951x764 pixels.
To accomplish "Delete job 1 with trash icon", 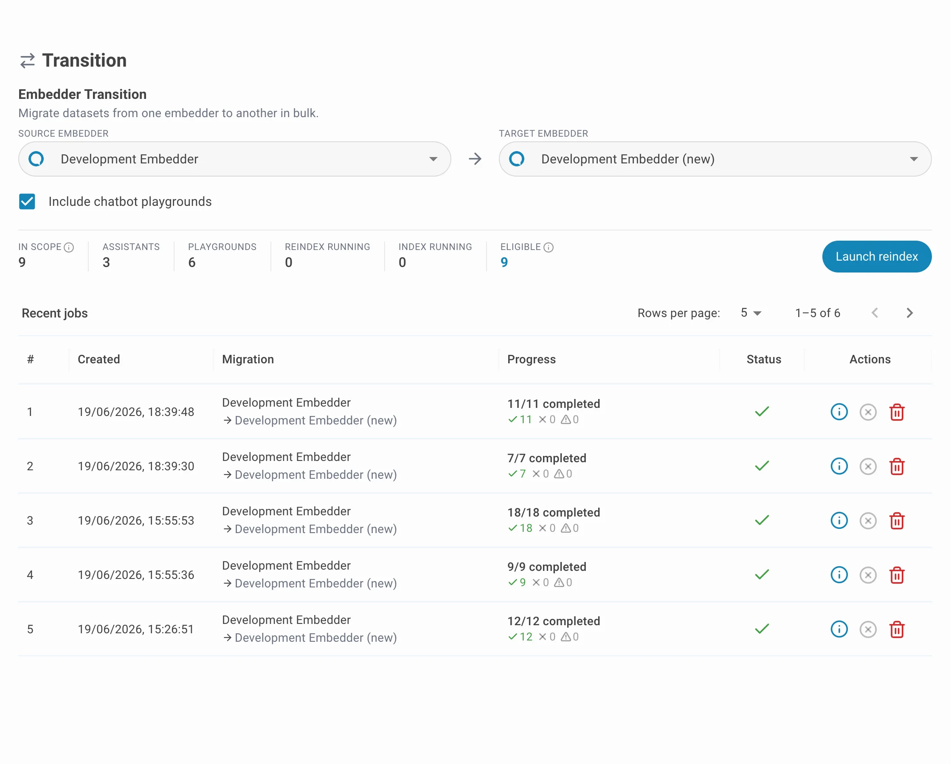I will 897,412.
